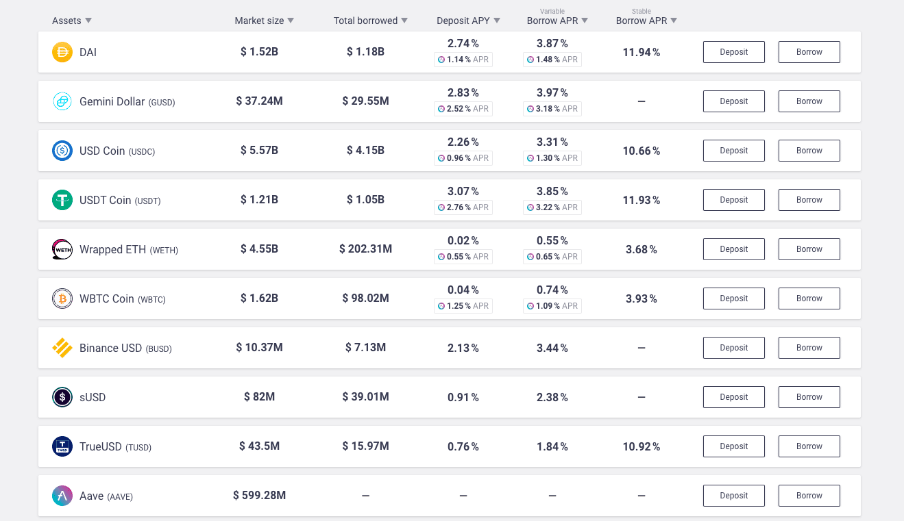The image size is (904, 521).
Task: Click the USDT Coin Tether icon
Action: (62, 200)
